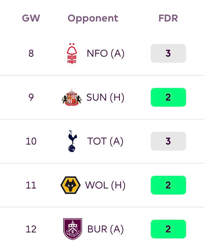
Task: Click the Wolves wolf-head crest
Action: coord(71,185)
